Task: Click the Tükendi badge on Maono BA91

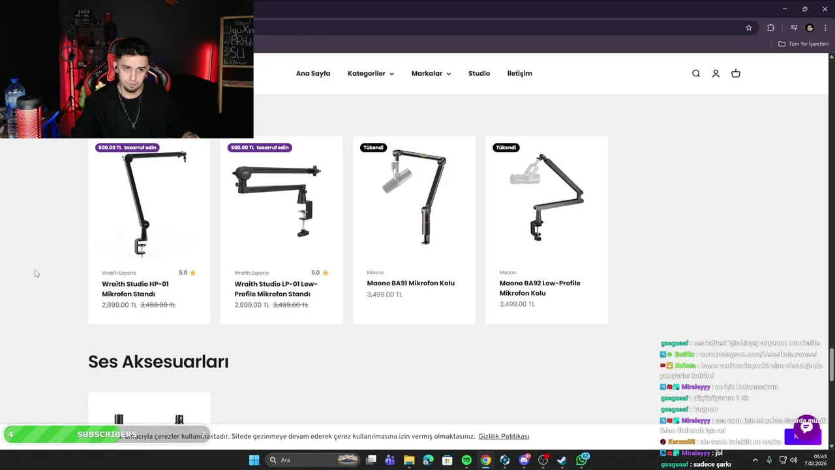Action: tap(374, 148)
